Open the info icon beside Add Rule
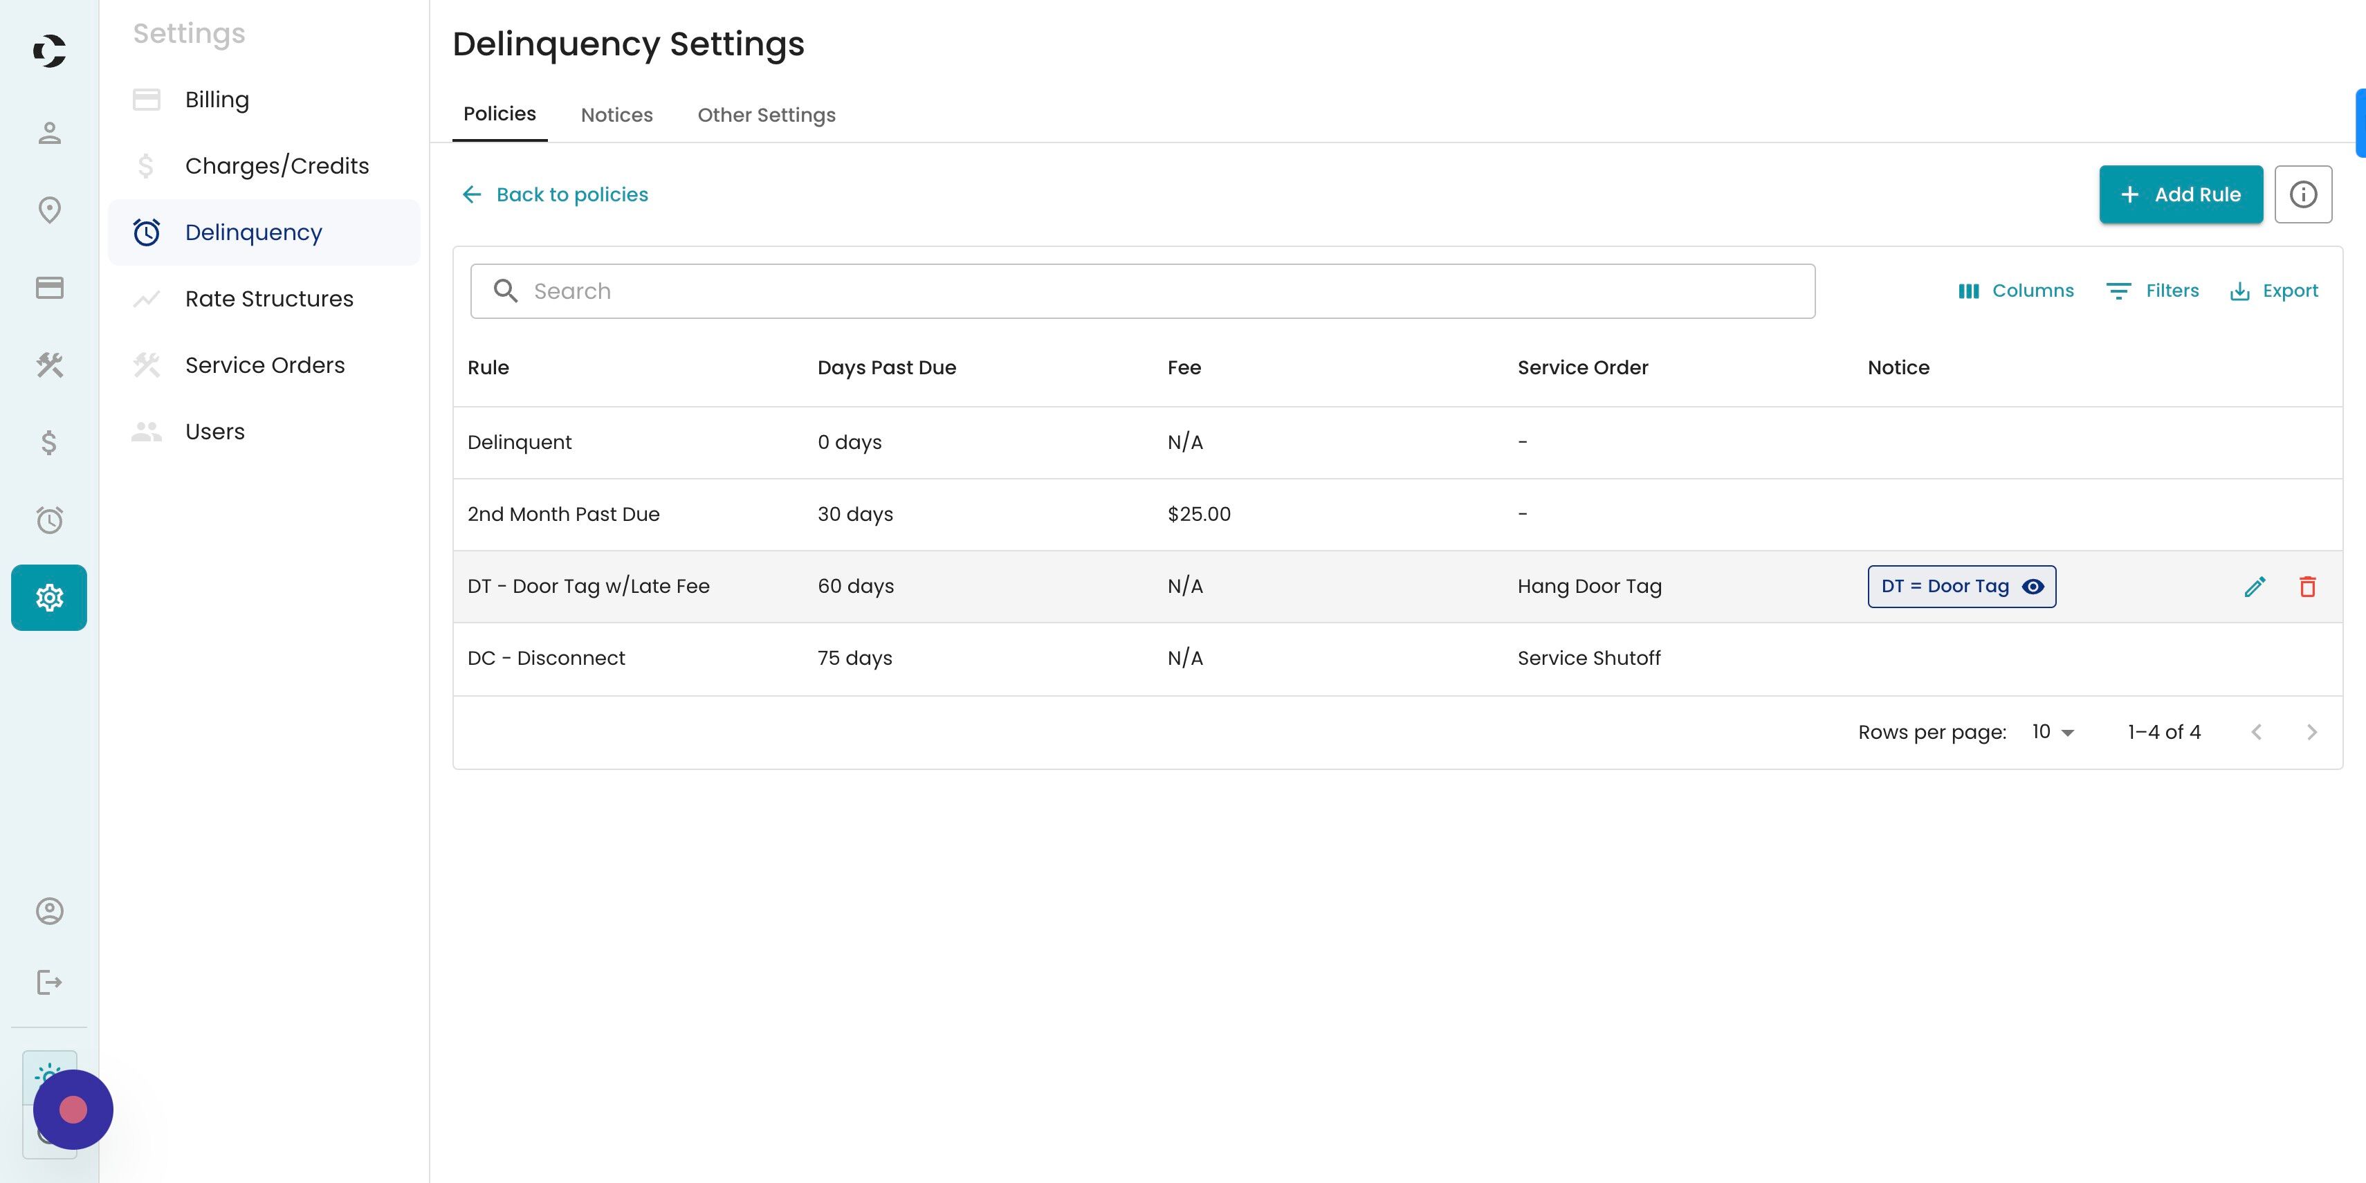The width and height of the screenshot is (2366, 1183). tap(2302, 194)
